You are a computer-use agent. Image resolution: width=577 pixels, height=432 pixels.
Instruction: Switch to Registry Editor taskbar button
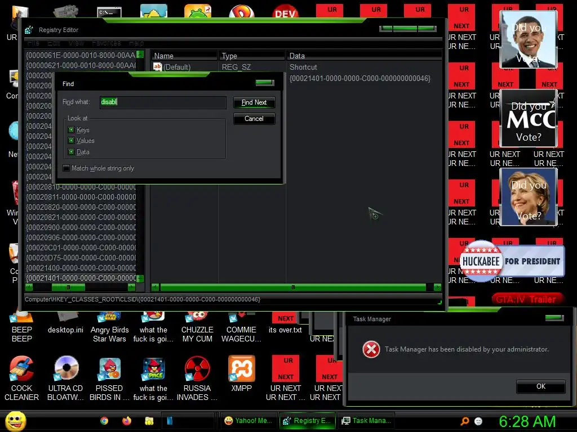308,421
